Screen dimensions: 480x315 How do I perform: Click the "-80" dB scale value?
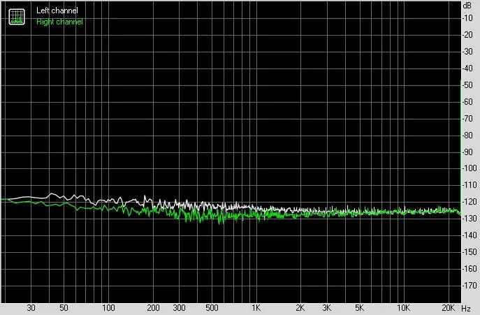[x=467, y=135]
